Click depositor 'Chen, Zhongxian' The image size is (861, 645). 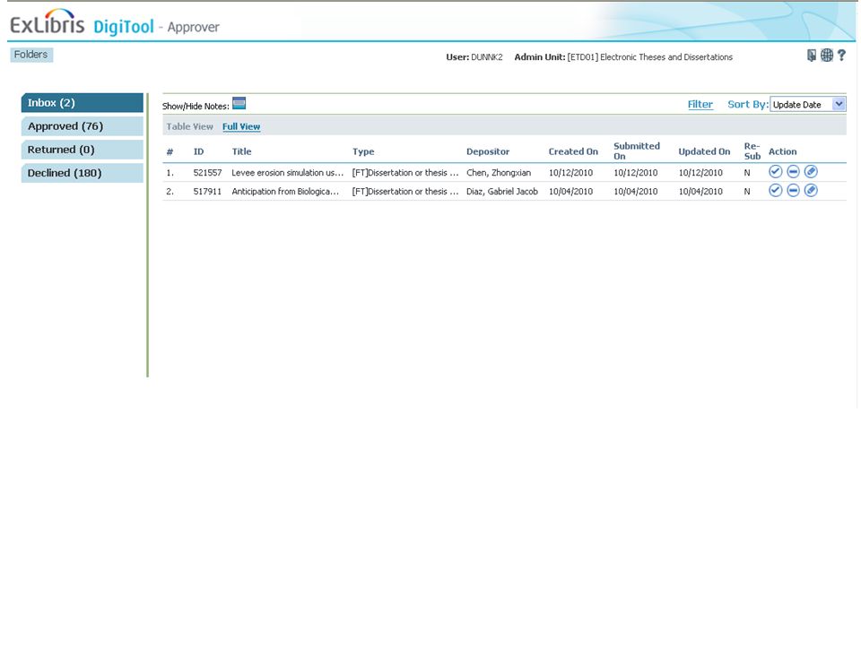point(499,173)
